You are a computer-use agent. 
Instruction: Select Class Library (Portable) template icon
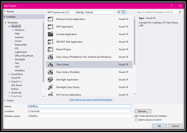(50, 72)
